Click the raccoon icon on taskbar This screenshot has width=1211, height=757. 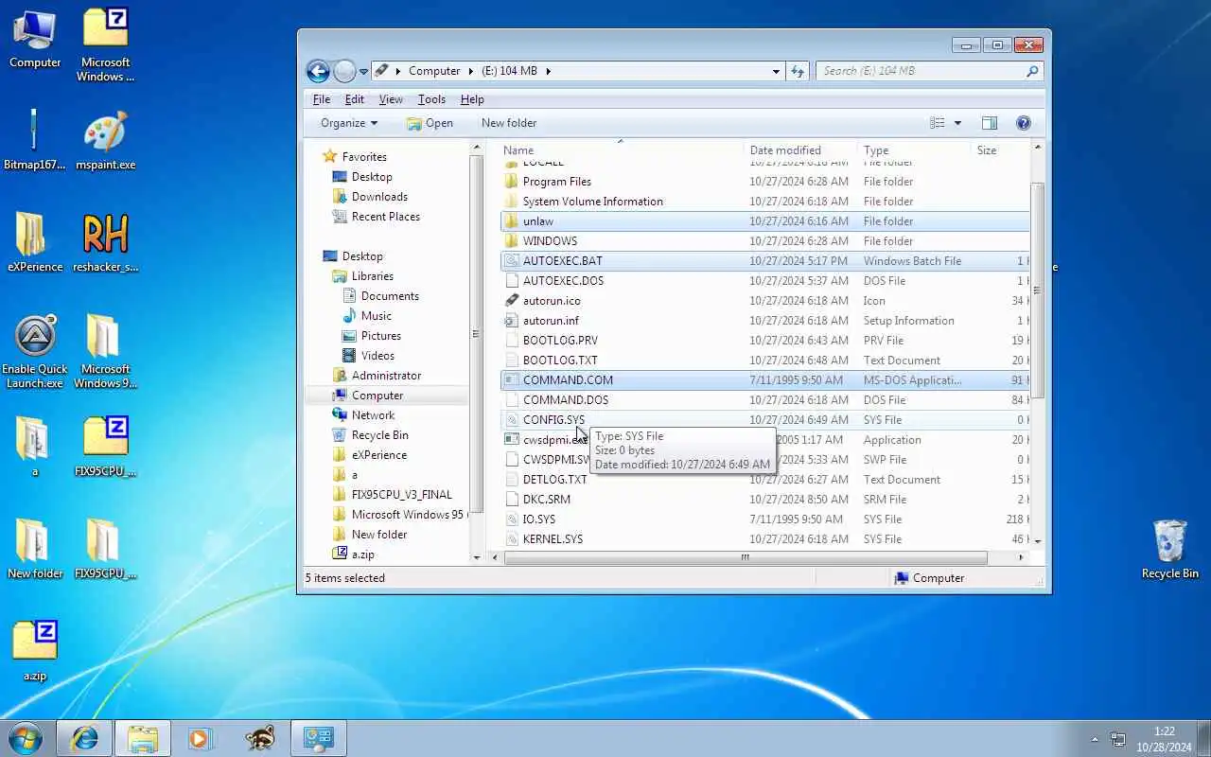(x=259, y=738)
